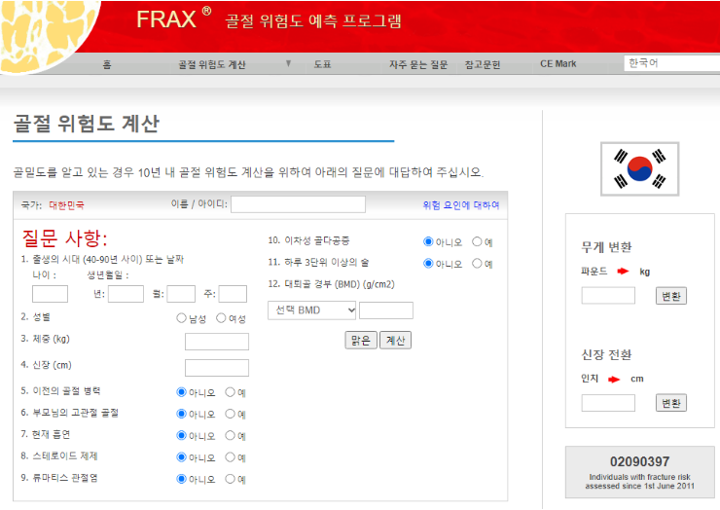Click the South Korea flag image
This screenshot has height=510, width=720.
(x=639, y=169)
